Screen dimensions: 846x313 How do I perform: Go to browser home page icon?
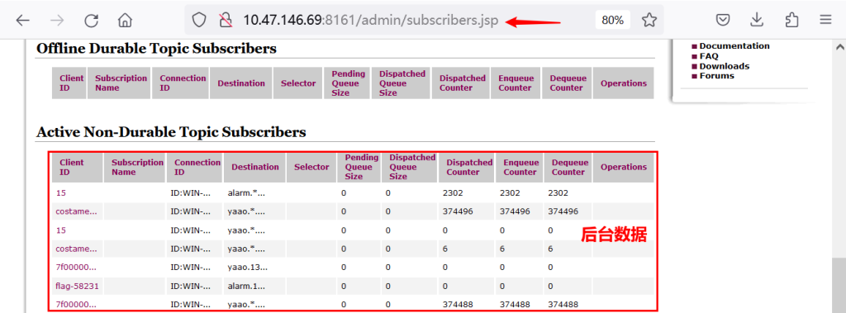click(126, 21)
